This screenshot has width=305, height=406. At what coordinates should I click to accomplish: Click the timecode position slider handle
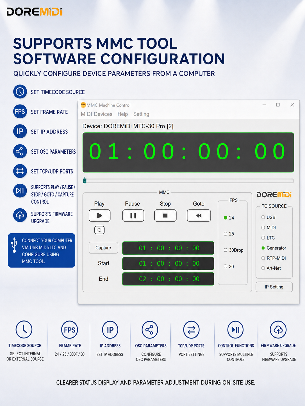tap(85, 180)
